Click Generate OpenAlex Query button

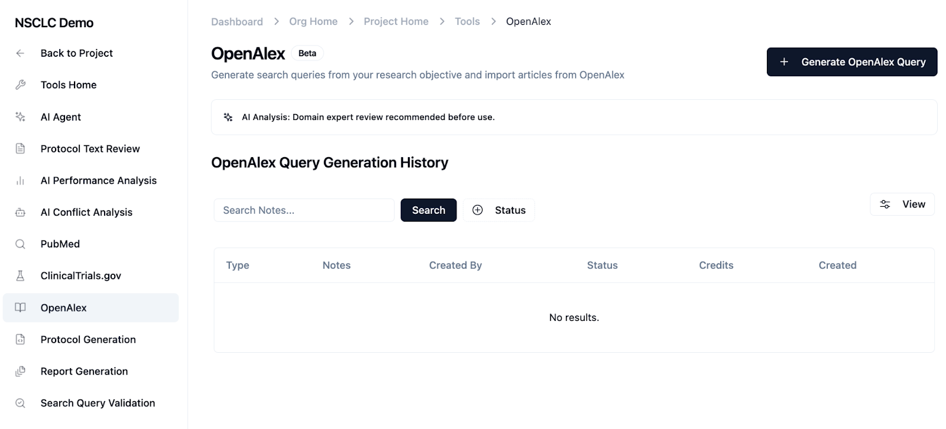tap(851, 62)
